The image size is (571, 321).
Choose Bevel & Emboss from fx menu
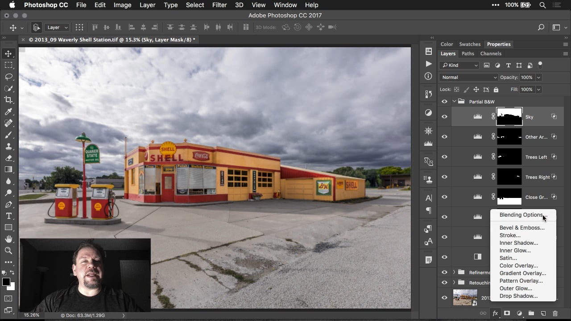523,228
